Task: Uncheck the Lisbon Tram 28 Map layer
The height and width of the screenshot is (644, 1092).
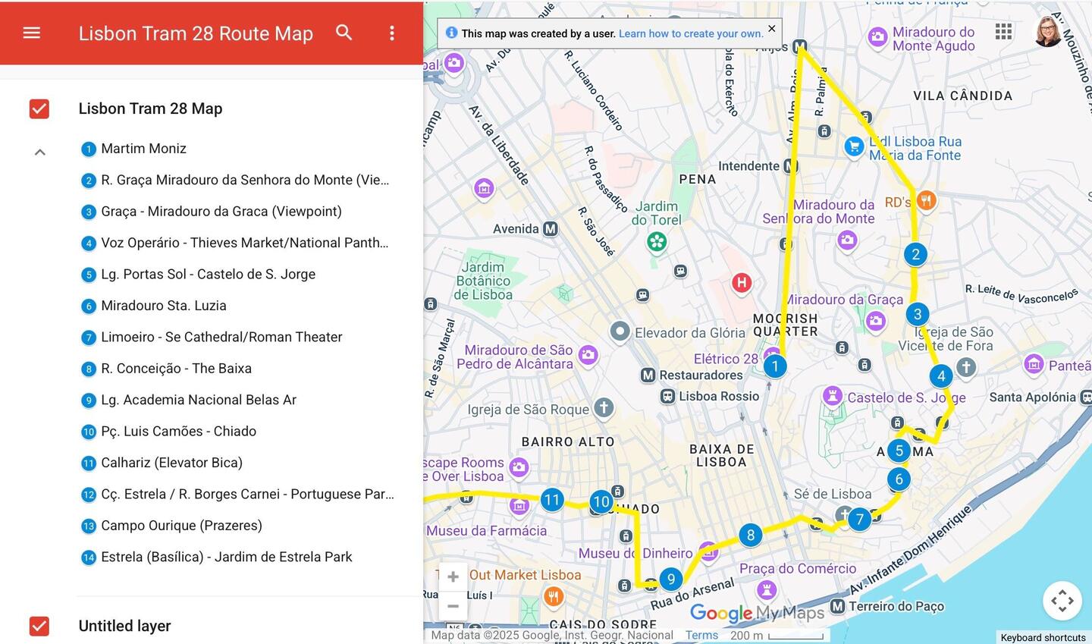Action: click(x=39, y=108)
